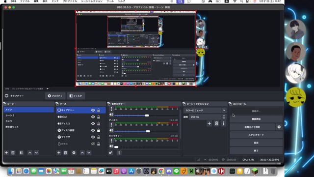This screenshot has width=314, height=177.
Task: Add a source with the ソース panel plus icon
Action: [x=59, y=153]
